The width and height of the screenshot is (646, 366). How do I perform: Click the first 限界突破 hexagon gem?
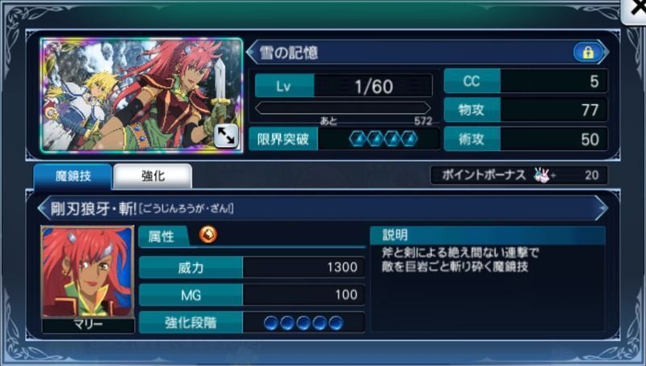357,139
